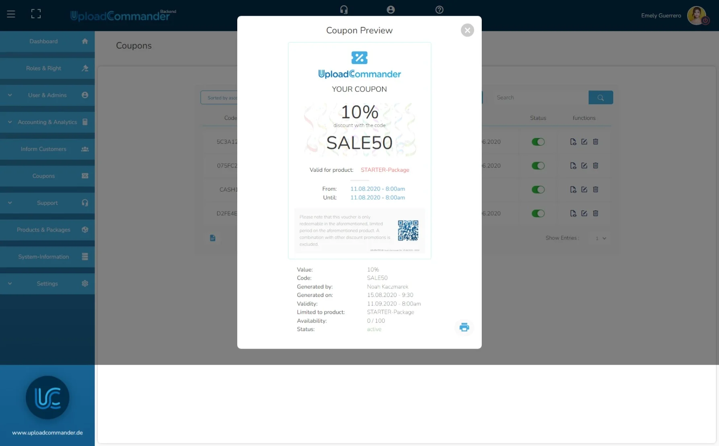This screenshot has height=446, width=719.
Task: Print the coupon with printer icon
Action: pyautogui.click(x=464, y=327)
